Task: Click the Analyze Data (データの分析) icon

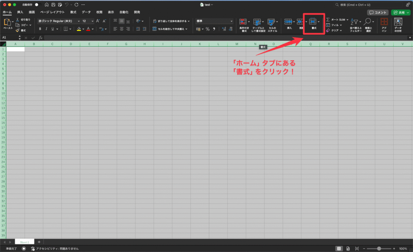Action: (398, 22)
